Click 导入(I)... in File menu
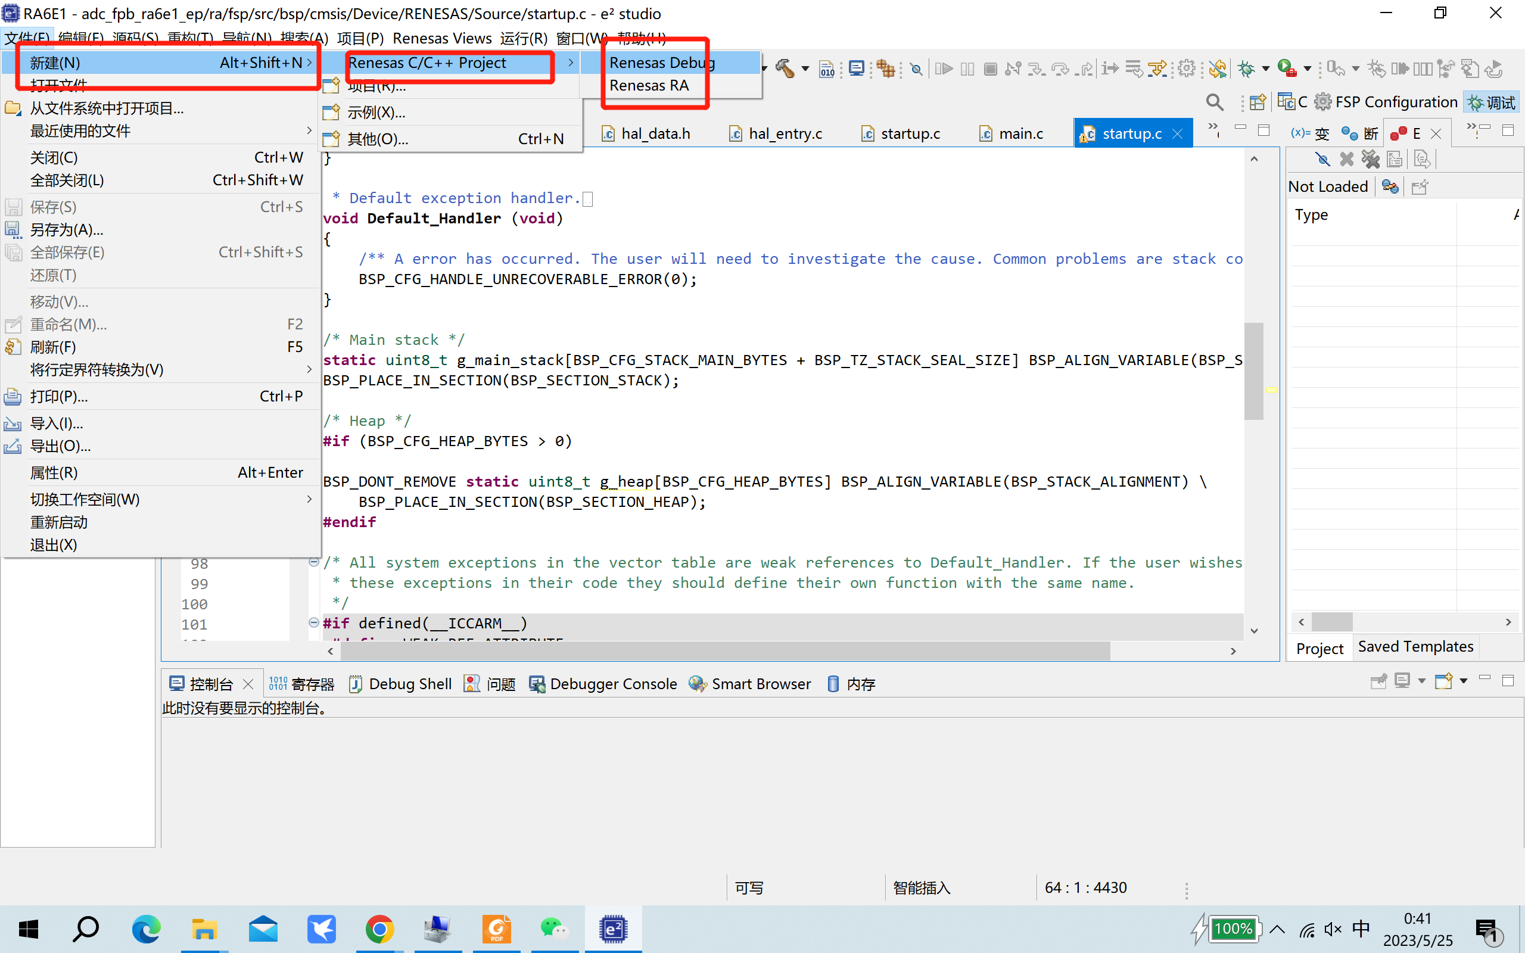 coord(160,423)
